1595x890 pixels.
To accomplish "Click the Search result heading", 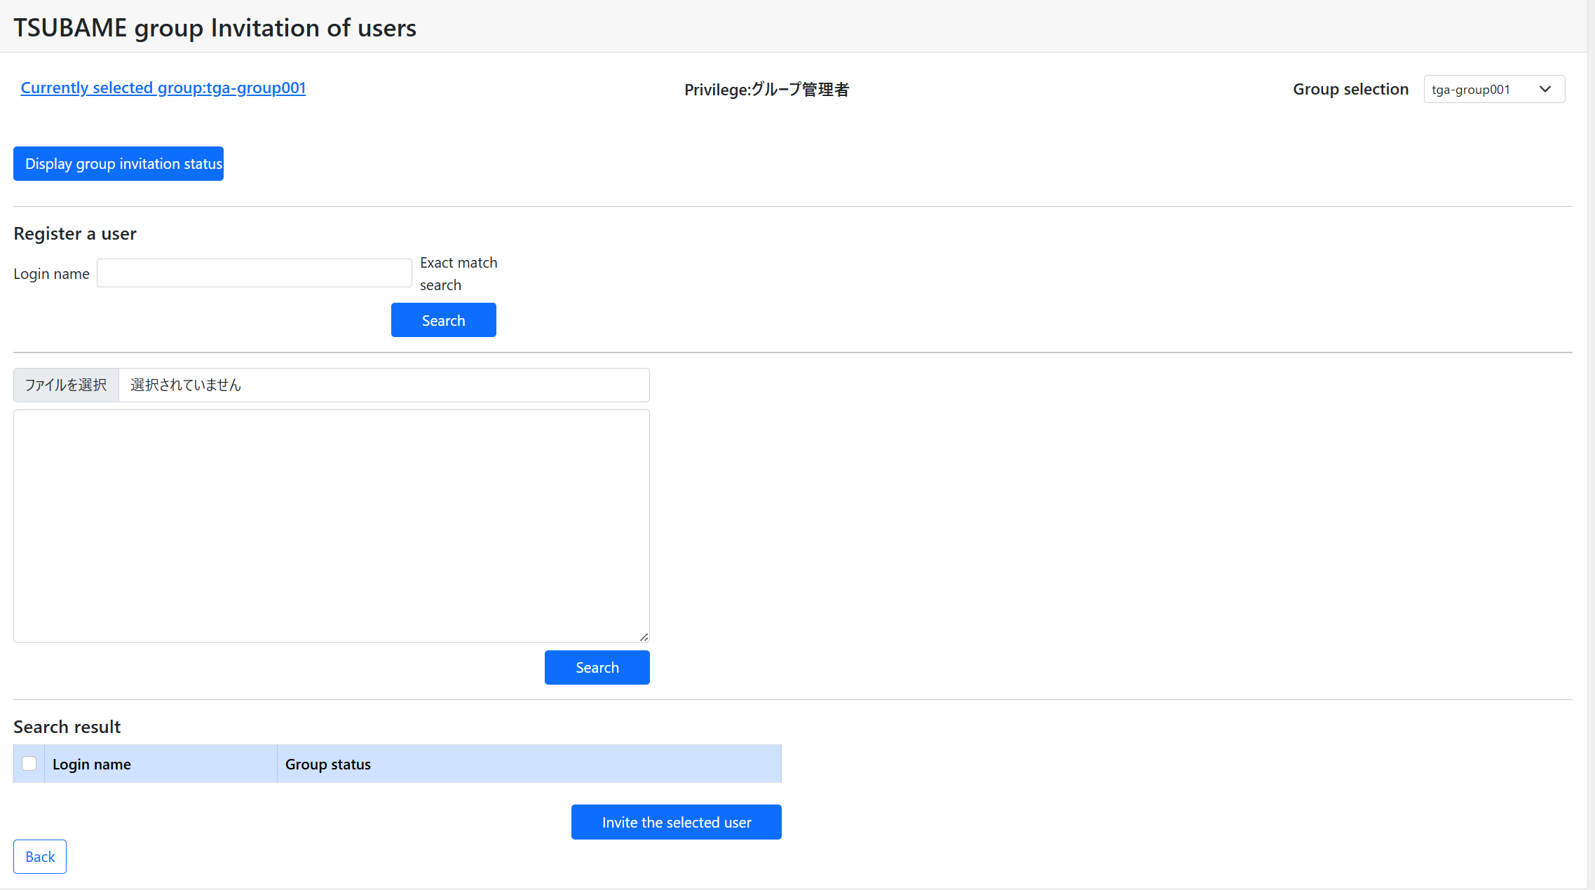I will click(x=67, y=727).
